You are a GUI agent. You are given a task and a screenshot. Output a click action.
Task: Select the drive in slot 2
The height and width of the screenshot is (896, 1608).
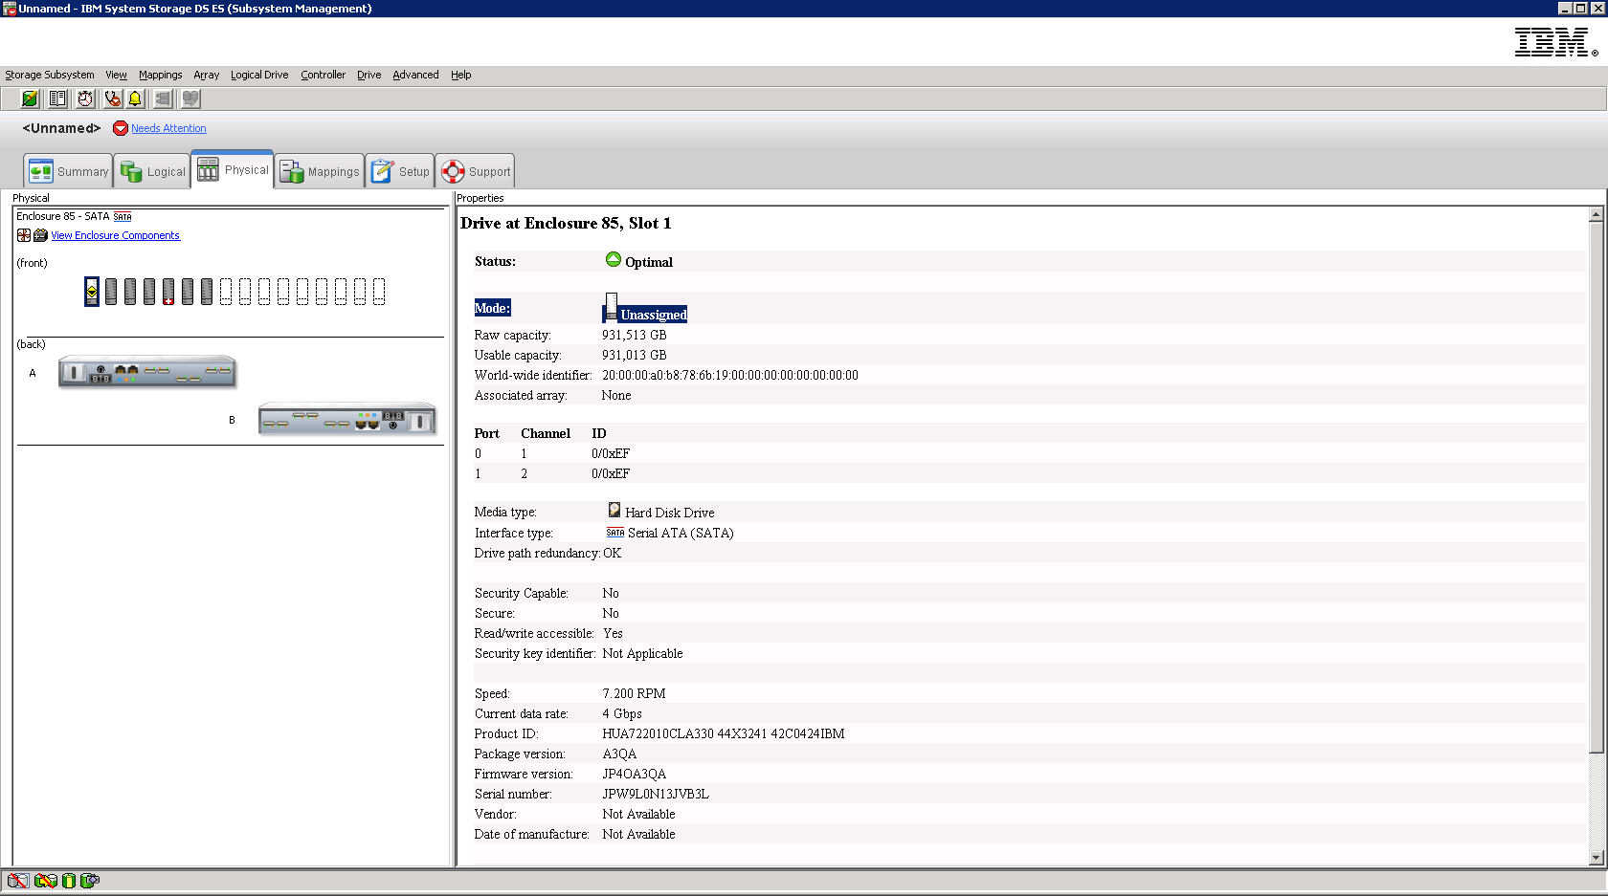click(x=111, y=292)
